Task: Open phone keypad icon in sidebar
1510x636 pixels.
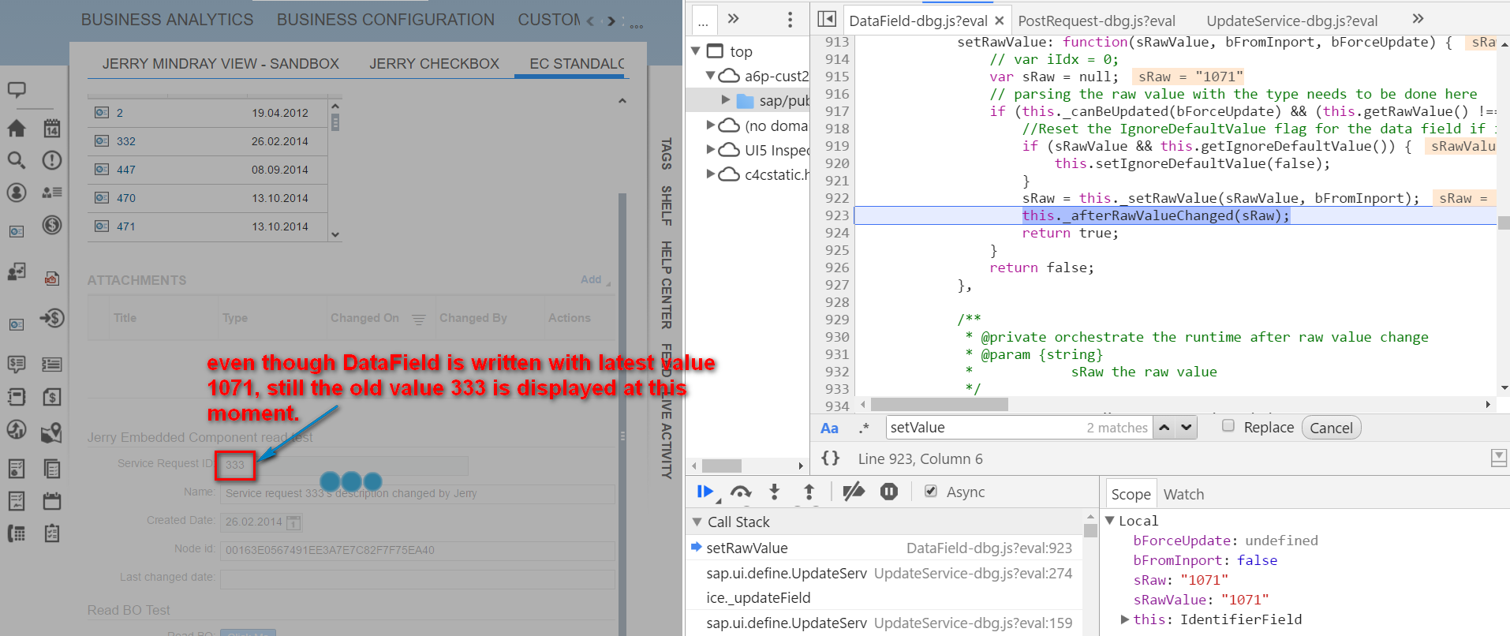Action: 17,533
